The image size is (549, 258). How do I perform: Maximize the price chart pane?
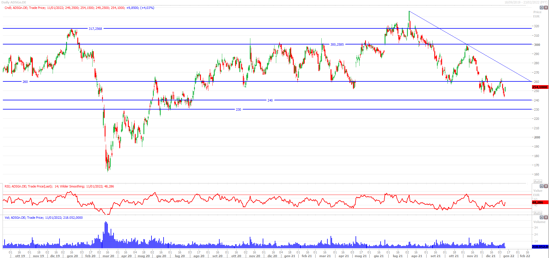tap(542, 8)
